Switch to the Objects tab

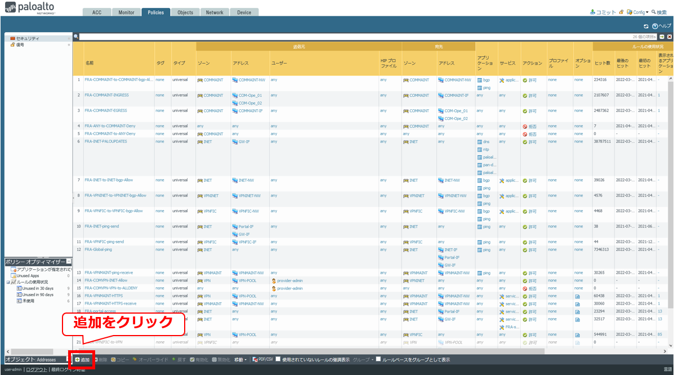[185, 12]
